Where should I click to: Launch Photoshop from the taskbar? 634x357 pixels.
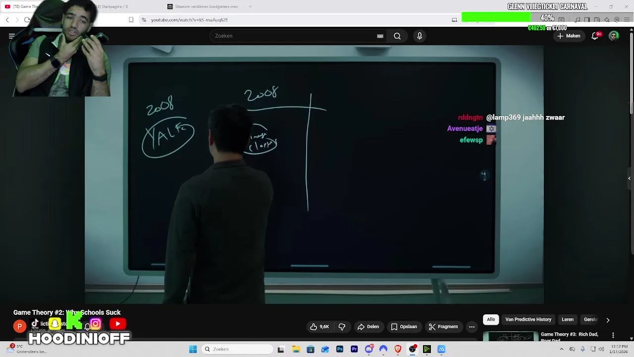(x=340, y=349)
